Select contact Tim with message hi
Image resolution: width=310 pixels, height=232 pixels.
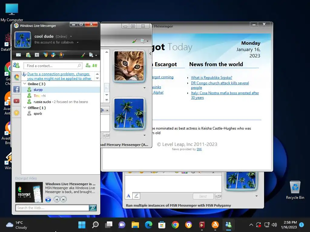click(61, 96)
